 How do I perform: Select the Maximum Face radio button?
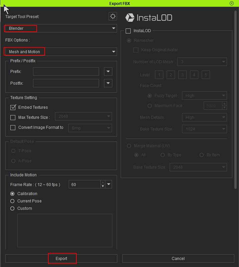150,106
